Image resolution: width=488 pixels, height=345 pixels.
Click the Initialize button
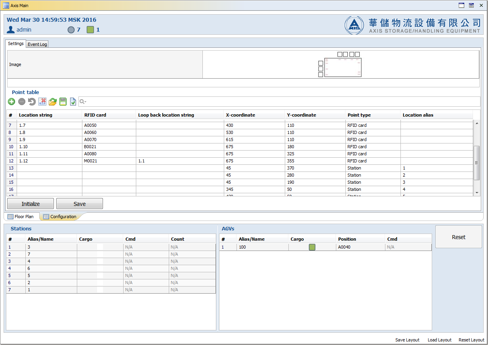point(30,204)
